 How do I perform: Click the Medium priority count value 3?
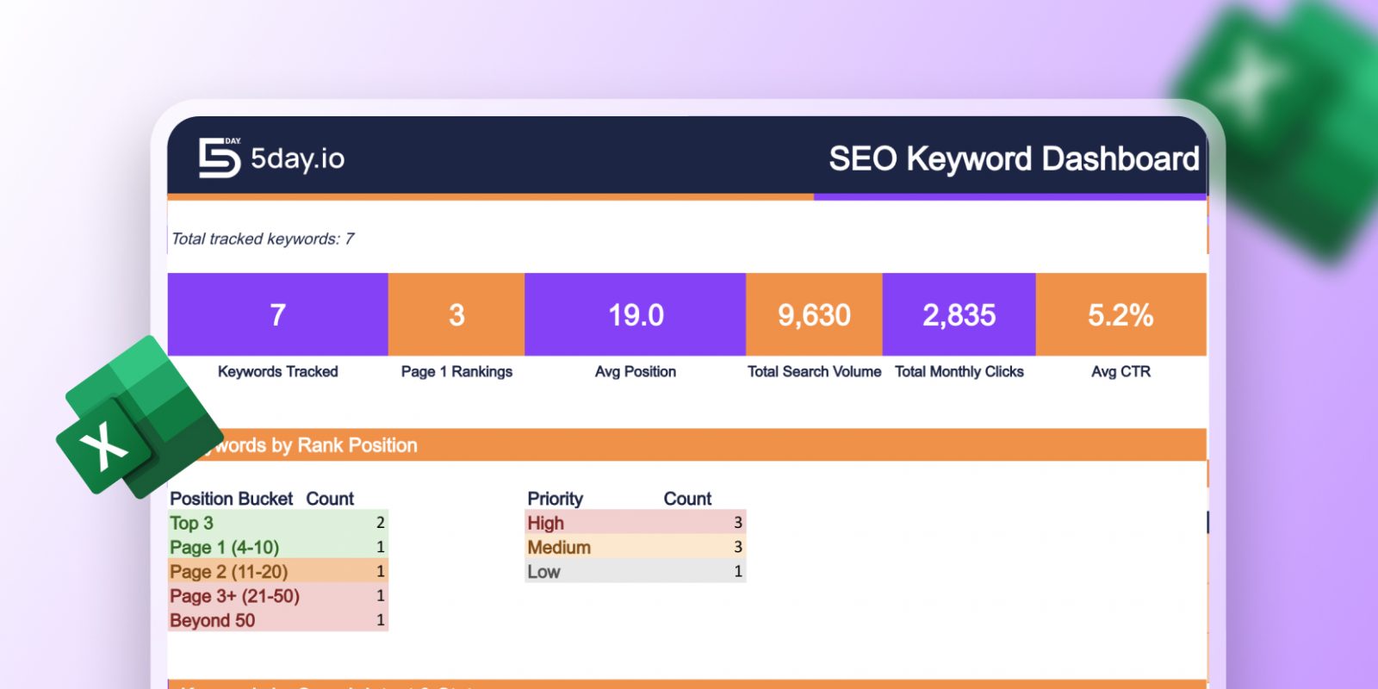pos(738,547)
